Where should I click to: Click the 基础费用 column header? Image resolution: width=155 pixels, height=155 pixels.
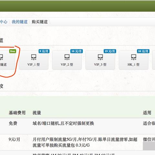point(17,113)
